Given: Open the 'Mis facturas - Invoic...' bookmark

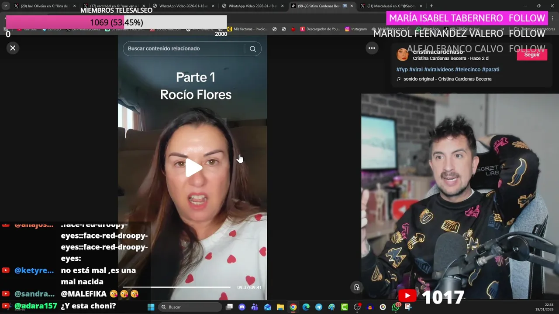Looking at the screenshot, I should click(x=247, y=29).
